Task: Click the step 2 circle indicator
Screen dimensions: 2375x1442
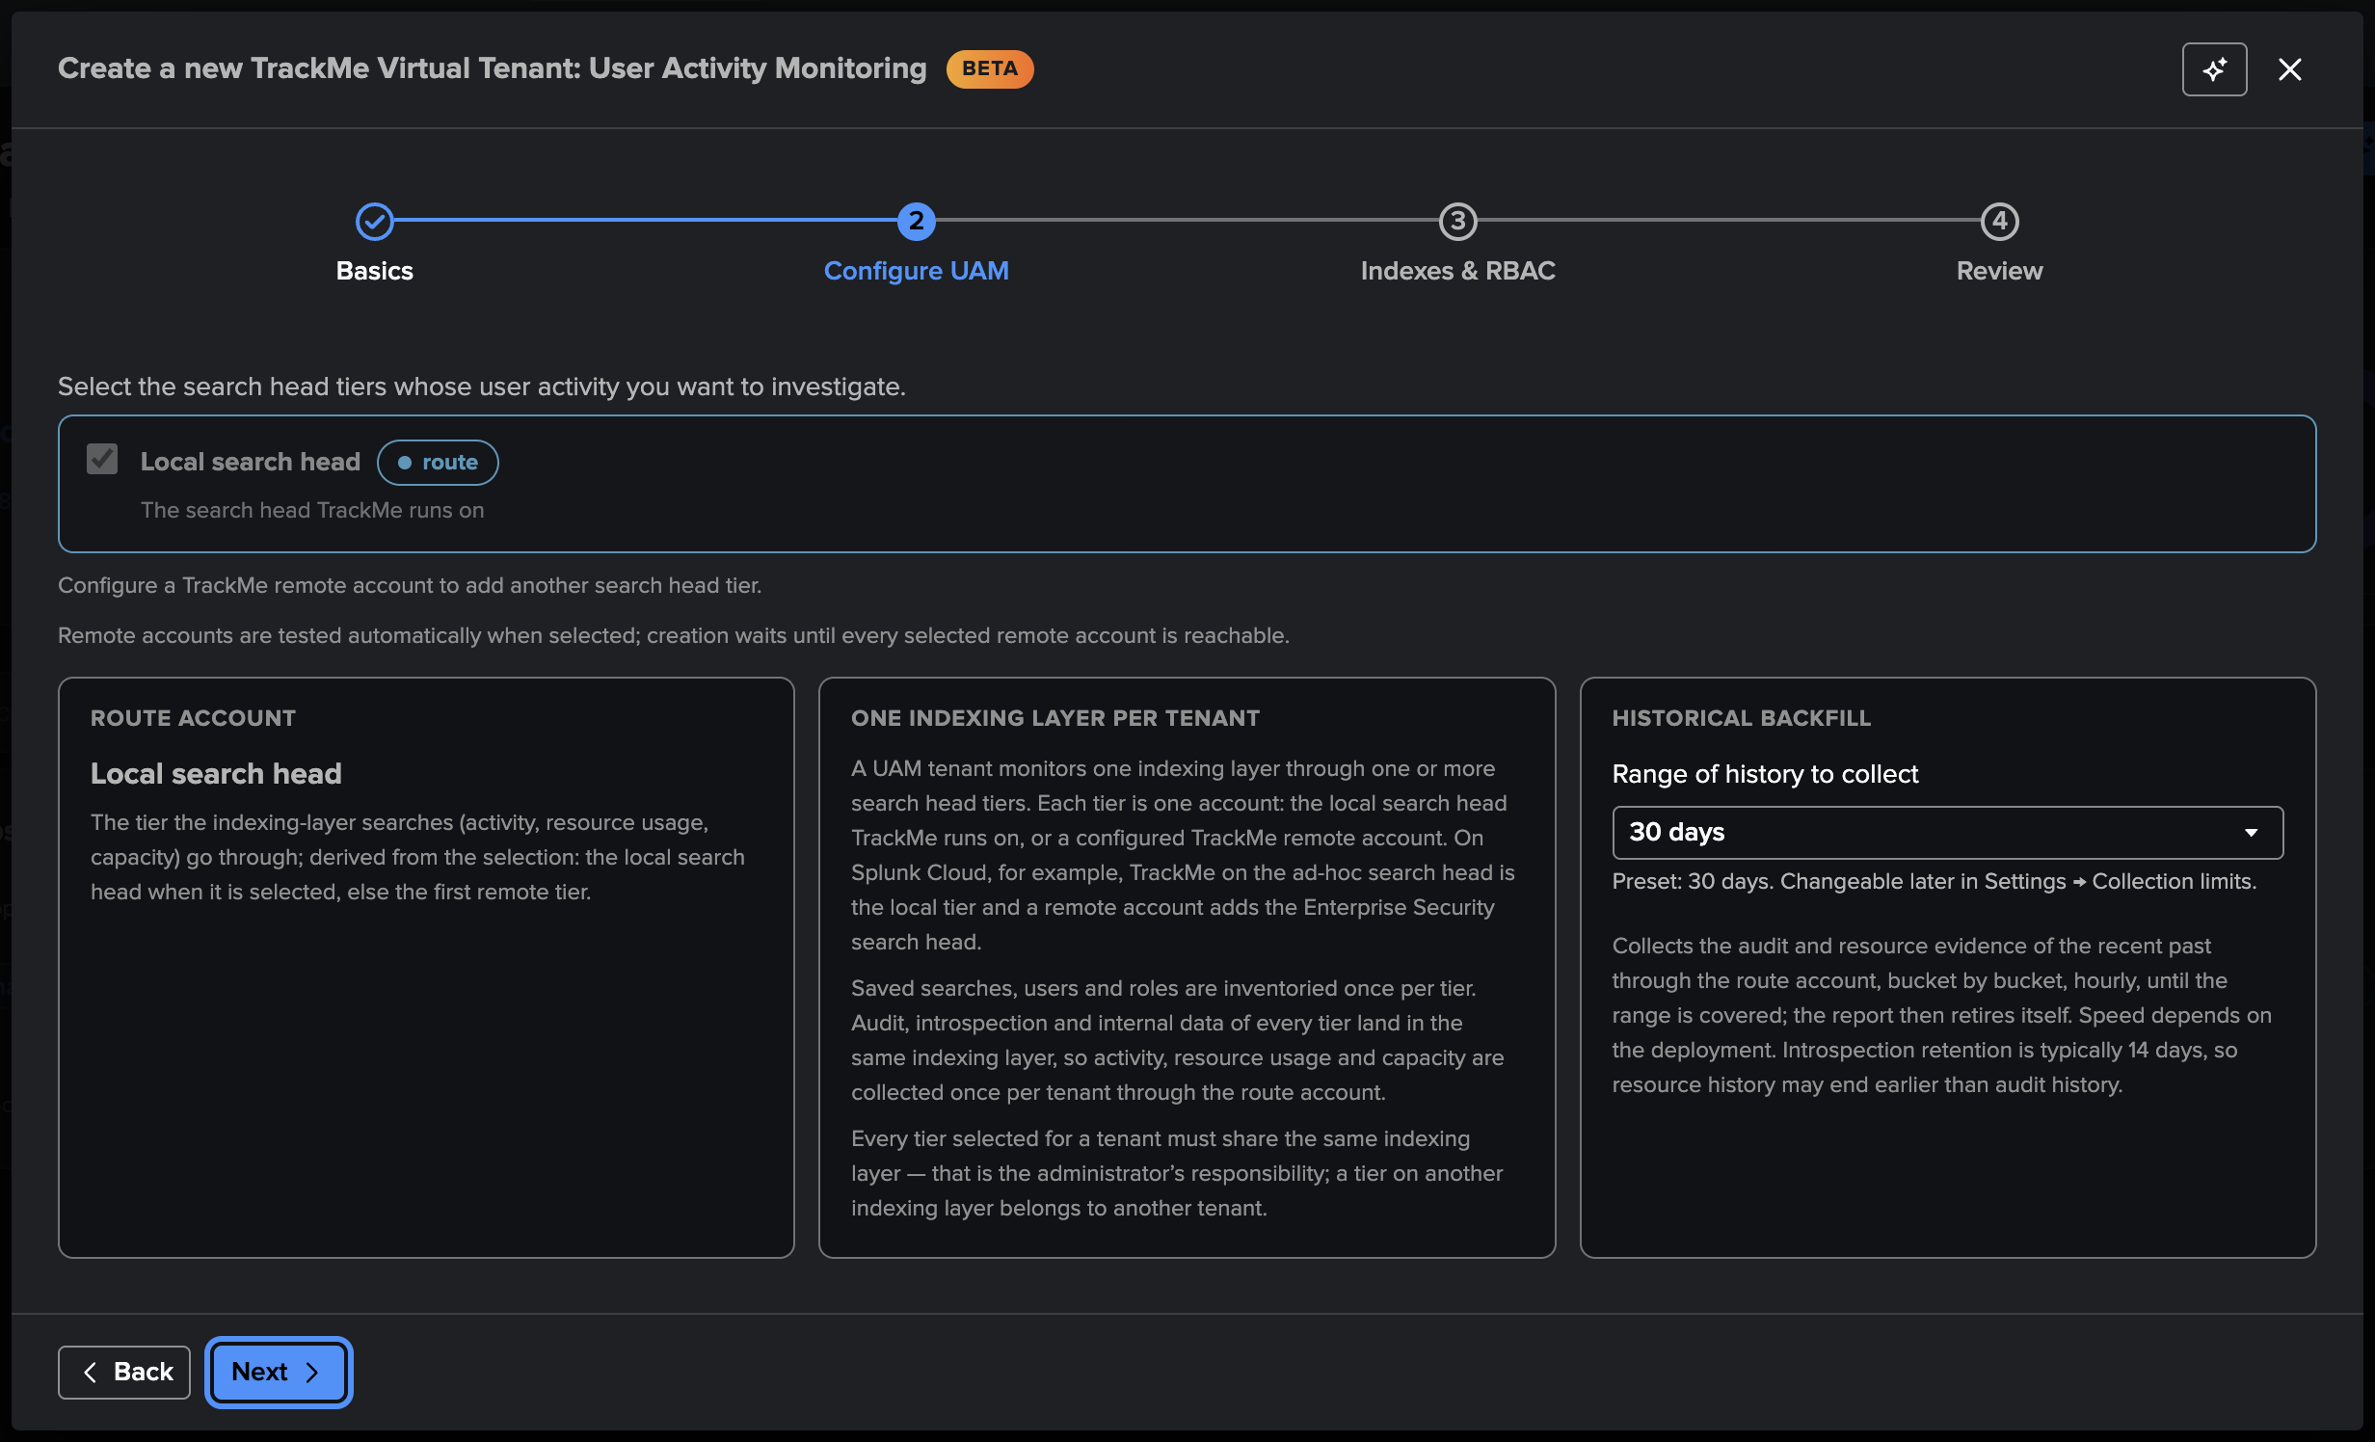Action: 916,222
